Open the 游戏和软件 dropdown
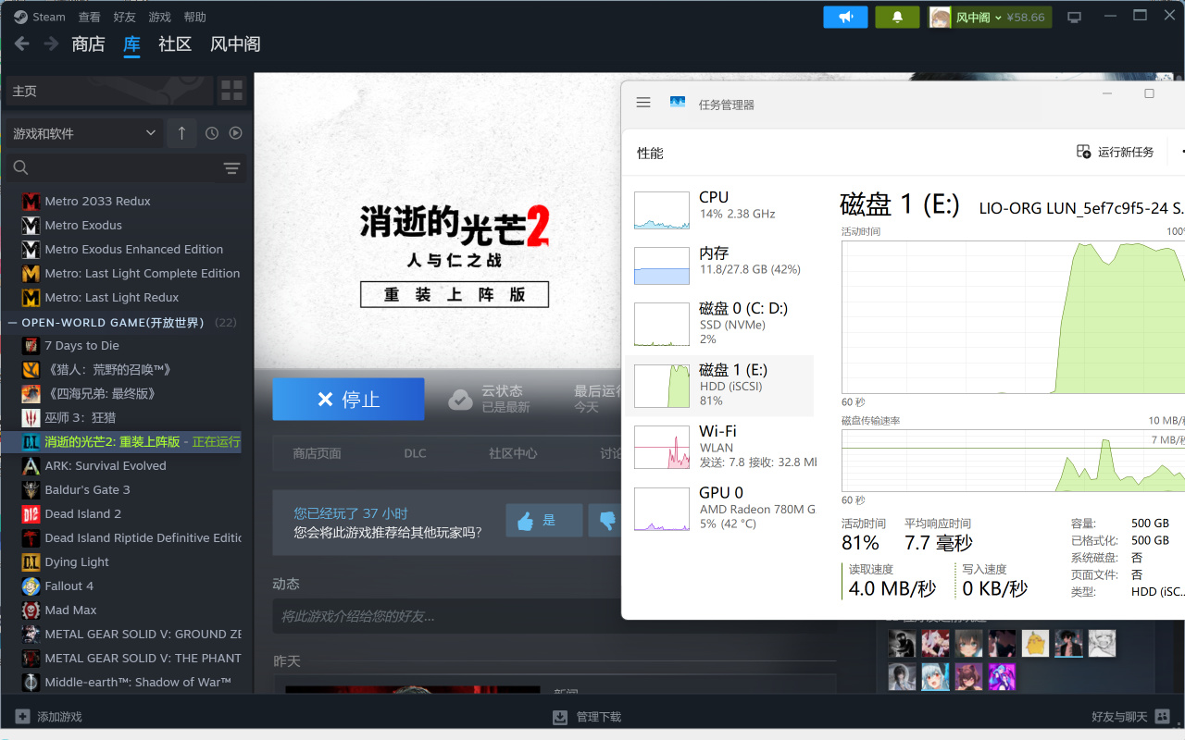1185x740 pixels. pos(84,133)
